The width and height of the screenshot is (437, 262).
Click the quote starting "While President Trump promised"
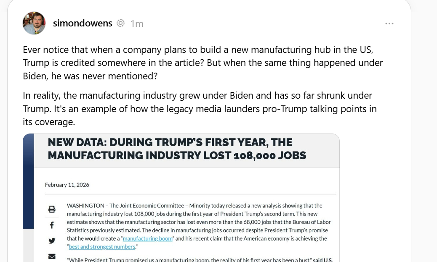point(189,259)
